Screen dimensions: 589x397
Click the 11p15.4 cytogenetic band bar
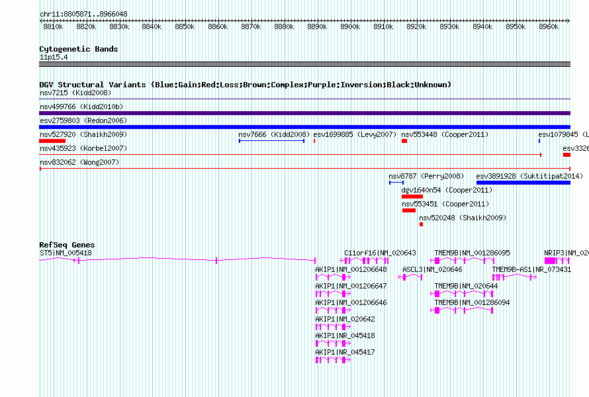(x=304, y=64)
